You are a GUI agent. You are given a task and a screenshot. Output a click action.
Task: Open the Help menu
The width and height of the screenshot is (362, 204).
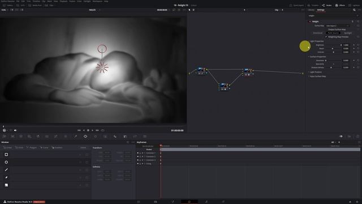pos(106,1)
